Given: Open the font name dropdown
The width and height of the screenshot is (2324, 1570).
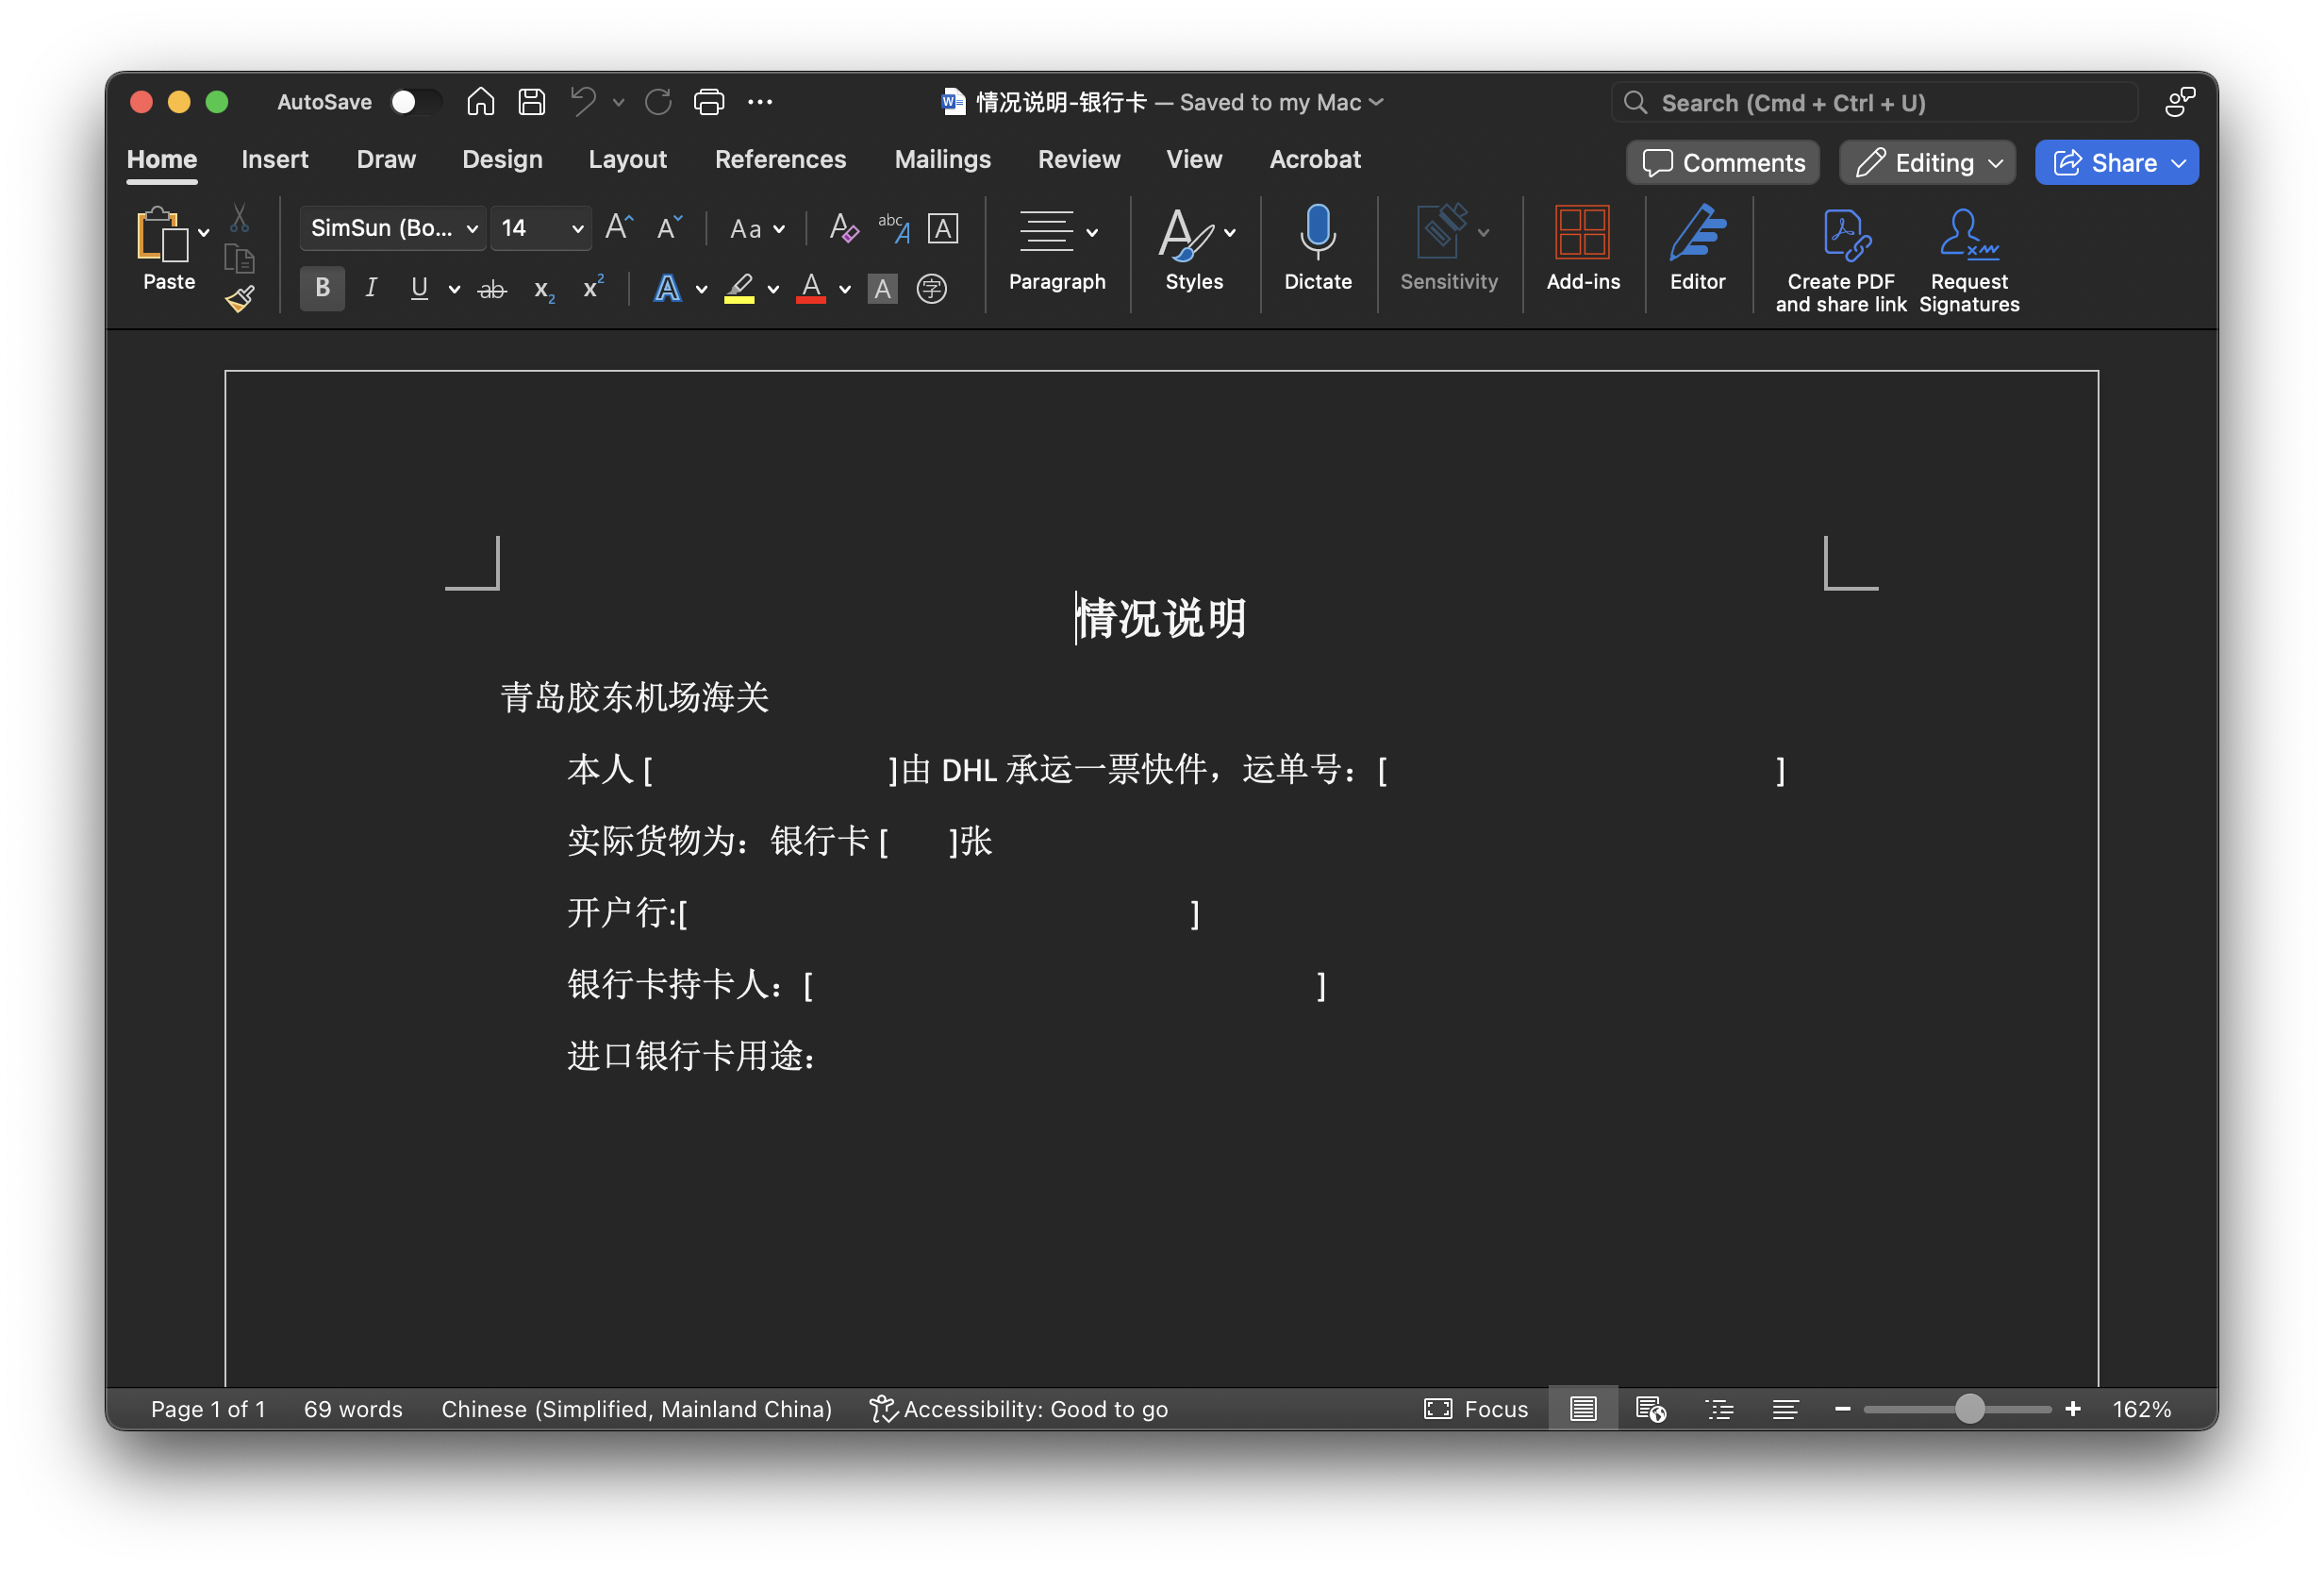Looking at the screenshot, I should pyautogui.click(x=472, y=229).
